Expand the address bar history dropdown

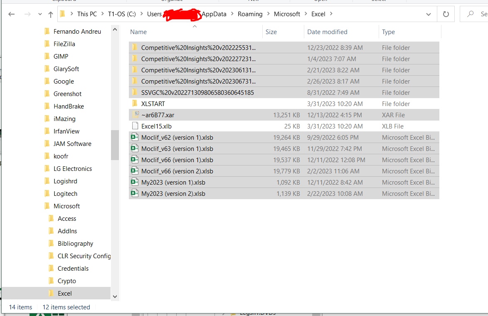click(429, 14)
